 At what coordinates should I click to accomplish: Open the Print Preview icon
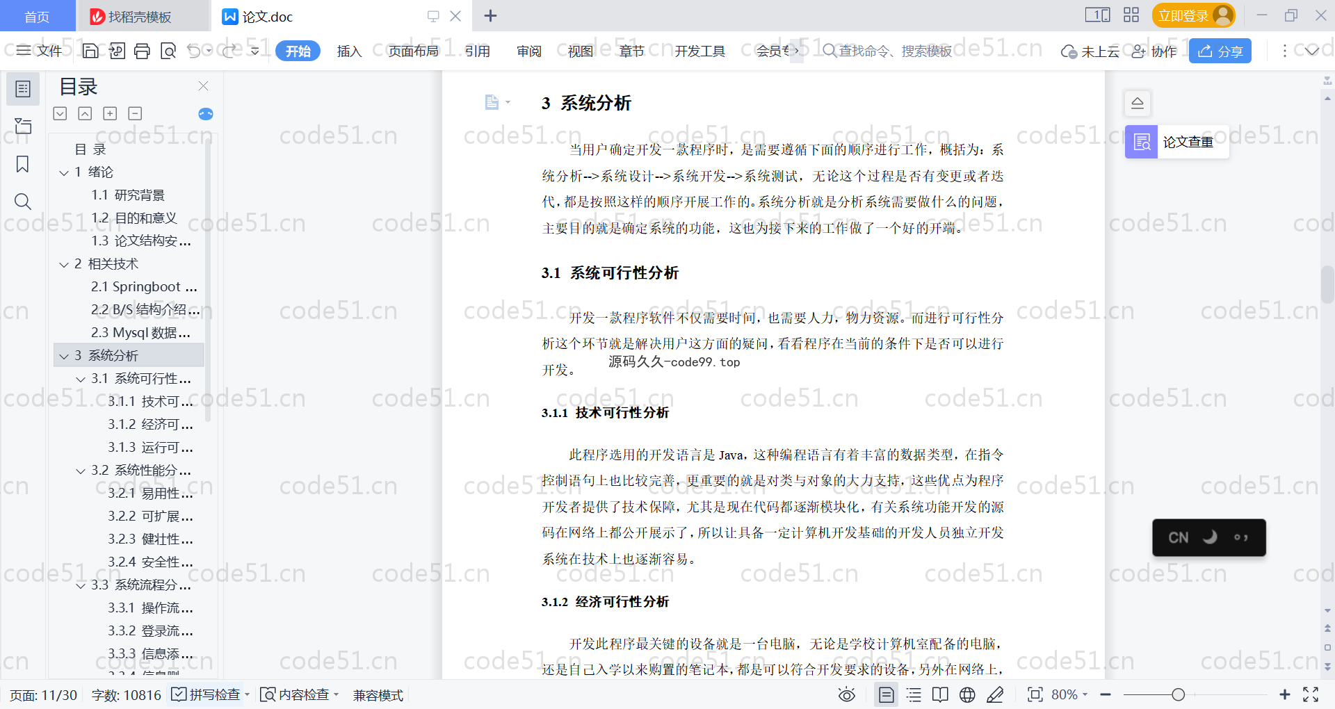point(168,51)
